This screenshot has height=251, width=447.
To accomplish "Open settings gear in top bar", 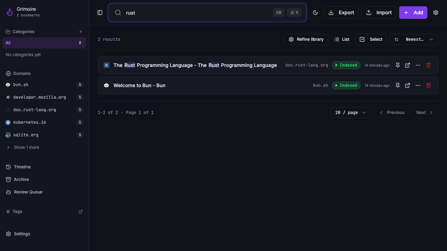I will [x=436, y=13].
